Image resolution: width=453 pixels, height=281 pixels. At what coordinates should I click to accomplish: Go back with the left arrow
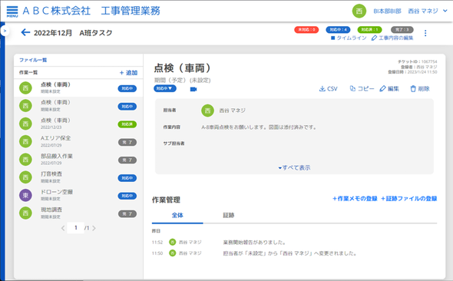pyautogui.click(x=25, y=32)
